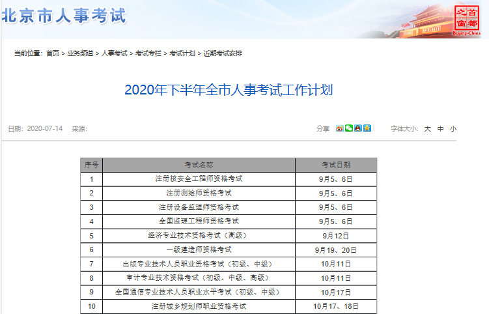This screenshot has height=314, width=489.
Task: Click date cell 10月17、18日
Action: 336,306
